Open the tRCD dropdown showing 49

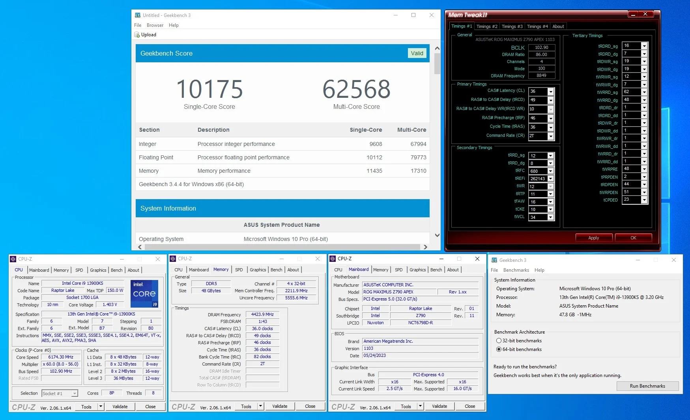551,101
